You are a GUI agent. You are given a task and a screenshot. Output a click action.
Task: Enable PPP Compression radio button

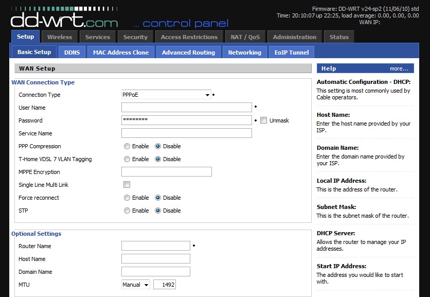[x=127, y=146]
